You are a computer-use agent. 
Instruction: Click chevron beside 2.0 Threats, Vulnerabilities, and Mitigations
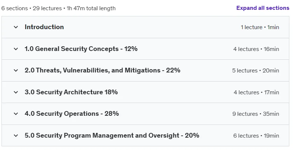click(x=16, y=70)
